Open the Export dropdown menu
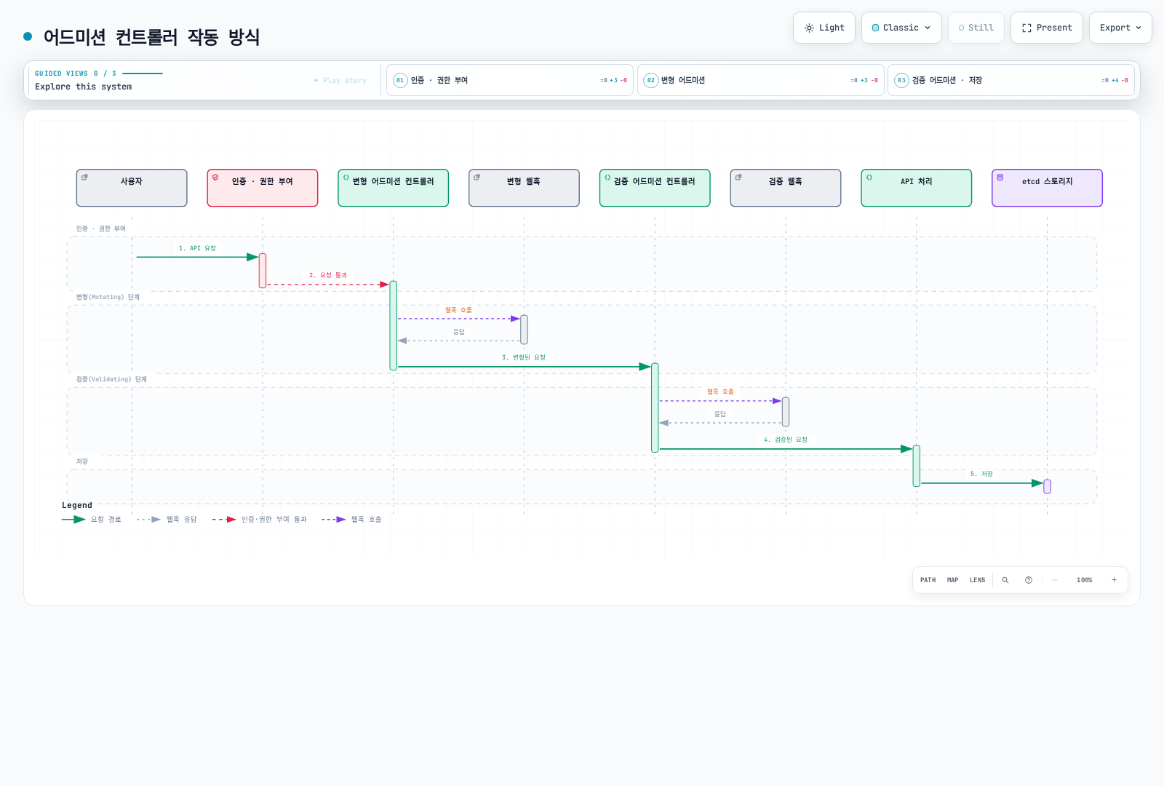 pos(1120,28)
